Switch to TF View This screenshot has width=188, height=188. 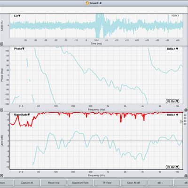107,183
